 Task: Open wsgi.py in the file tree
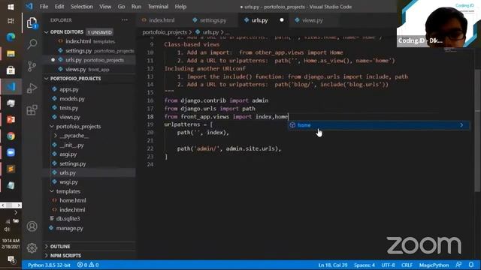click(x=68, y=181)
